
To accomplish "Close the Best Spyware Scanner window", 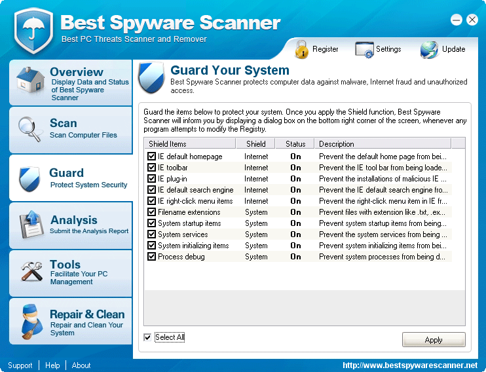I will 472,20.
